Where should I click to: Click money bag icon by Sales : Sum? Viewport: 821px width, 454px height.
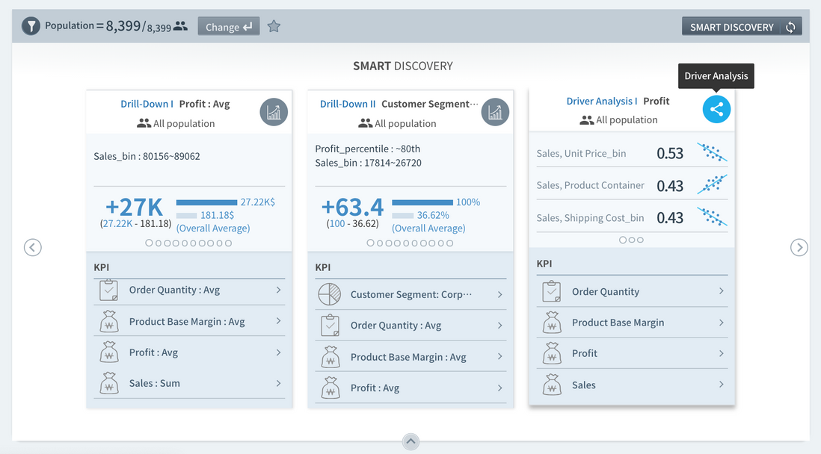(109, 383)
